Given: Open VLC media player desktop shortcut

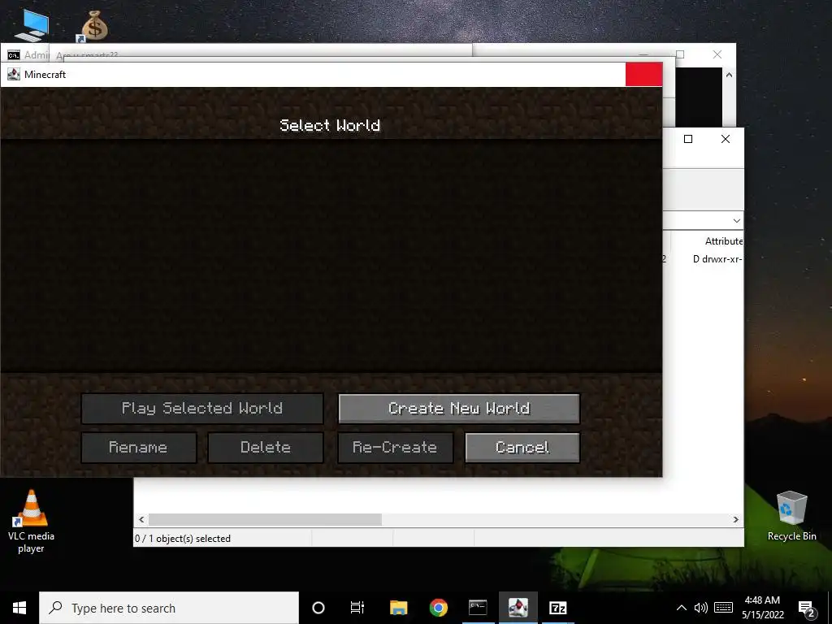Looking at the screenshot, I should (31, 521).
